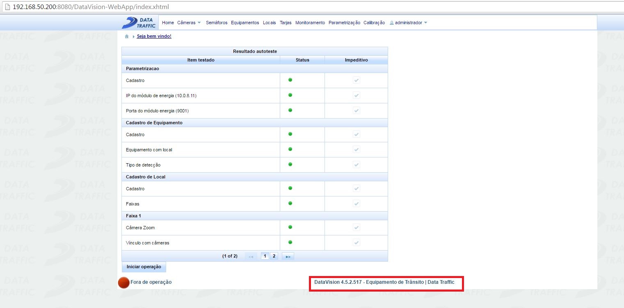Select page 2 in the paginator
This screenshot has height=308, width=624.
274,256
